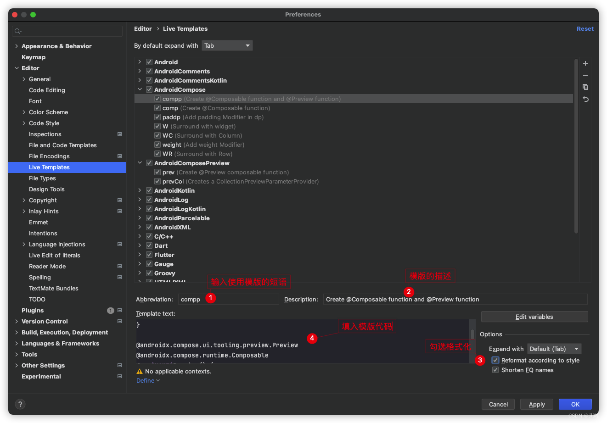Click the Edit variables button

(x=534, y=317)
